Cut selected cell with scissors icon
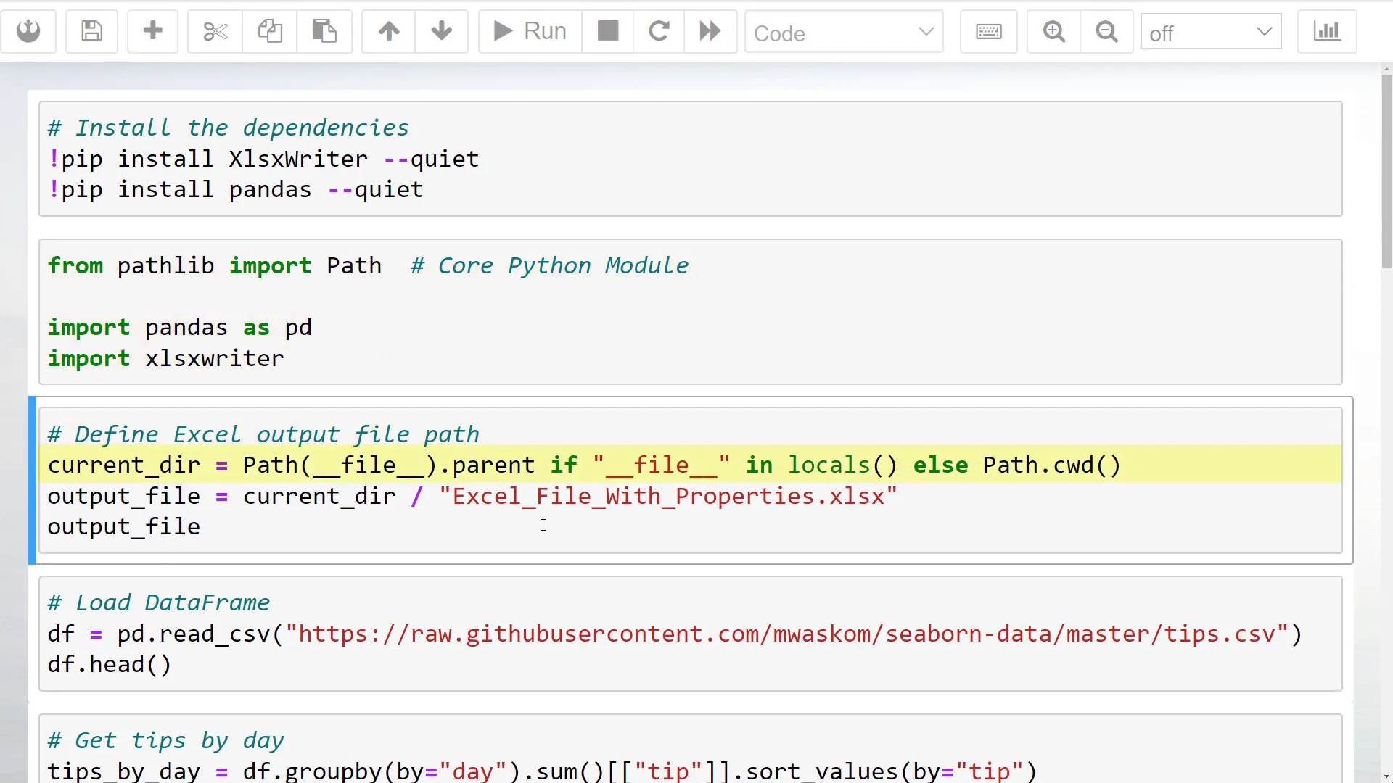Viewport: 1393px width, 783px height. (215, 31)
